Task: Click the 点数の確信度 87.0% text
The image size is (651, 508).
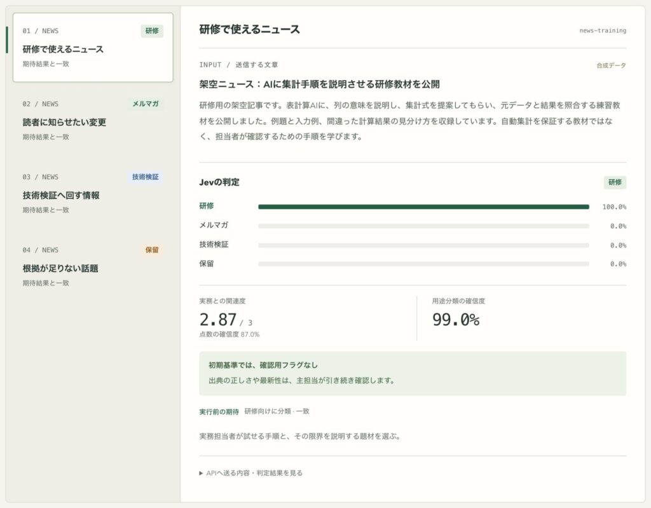Action: point(229,334)
